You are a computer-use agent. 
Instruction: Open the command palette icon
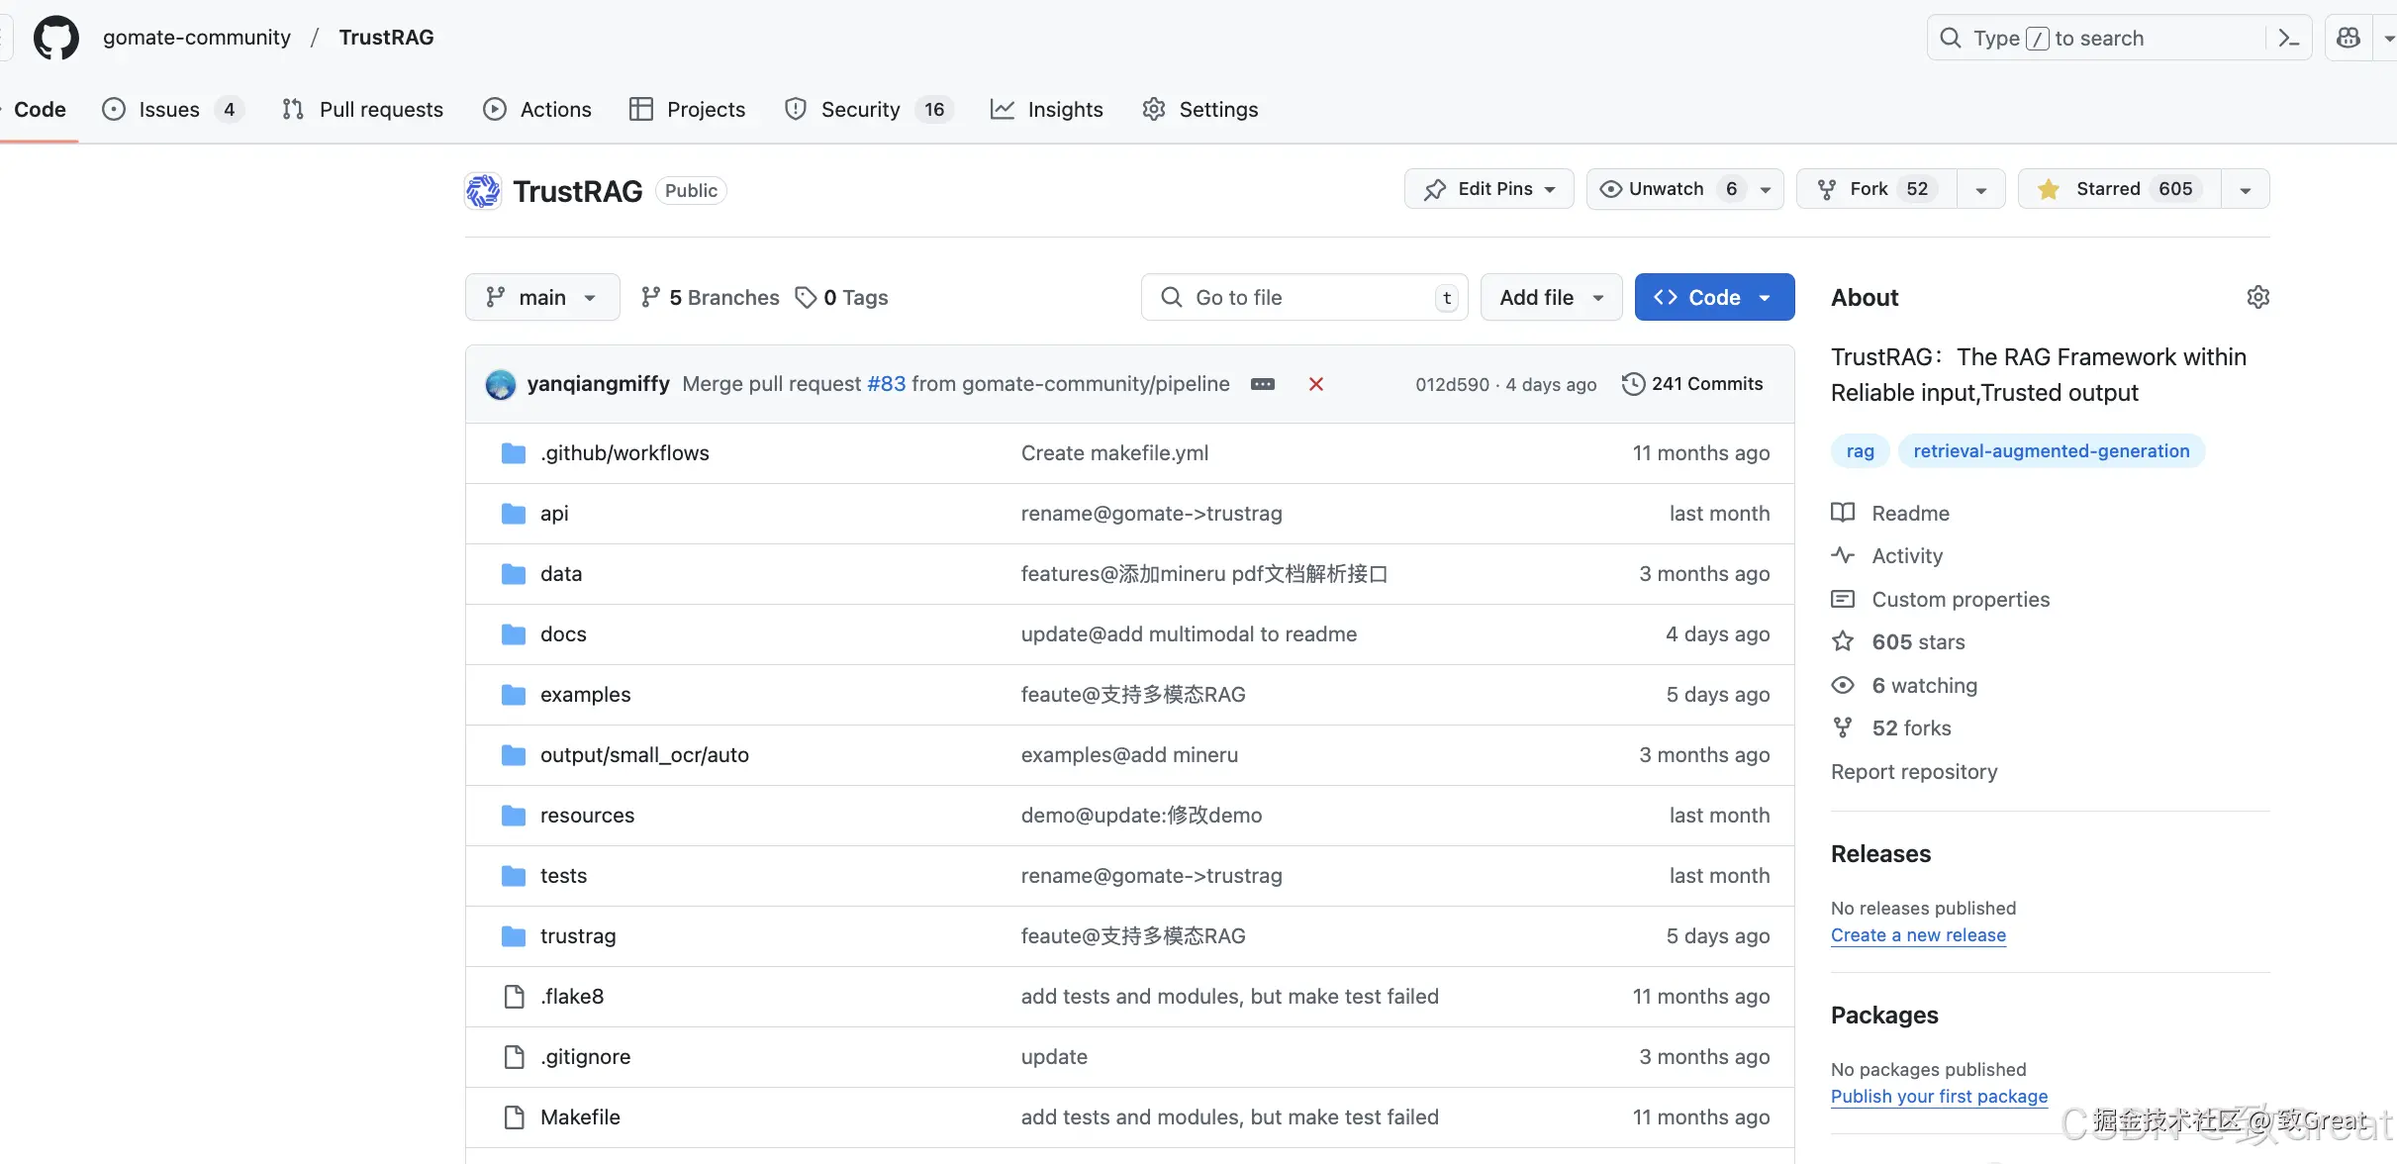pos(2288,38)
